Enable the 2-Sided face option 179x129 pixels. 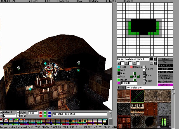pyautogui.click(x=165, y=79)
